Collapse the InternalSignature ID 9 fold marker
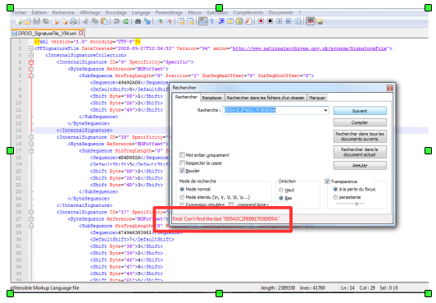436x303 pixels. pos(31,62)
